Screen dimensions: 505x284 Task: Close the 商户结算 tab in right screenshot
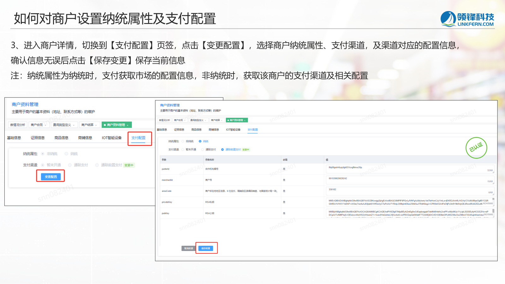point(222,120)
